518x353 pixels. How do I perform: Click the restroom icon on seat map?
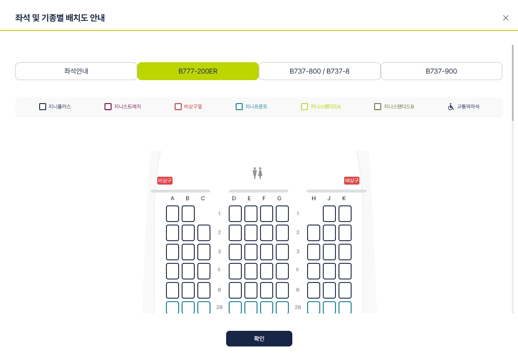pyautogui.click(x=257, y=173)
